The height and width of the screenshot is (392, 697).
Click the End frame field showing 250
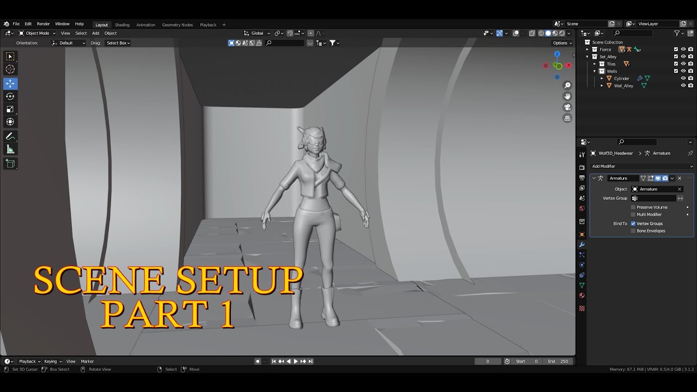tap(558, 361)
